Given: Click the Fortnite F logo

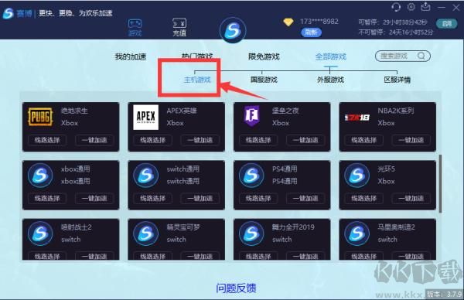Looking at the screenshot, I should (251, 116).
